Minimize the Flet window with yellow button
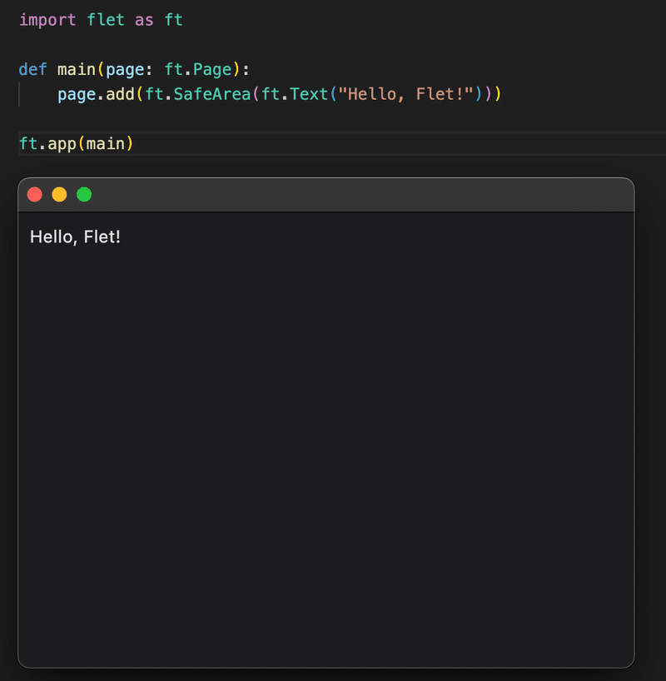This screenshot has width=666, height=681. click(x=59, y=195)
